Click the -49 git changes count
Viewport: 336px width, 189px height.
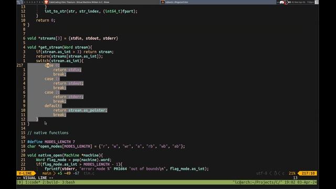tap(67, 173)
